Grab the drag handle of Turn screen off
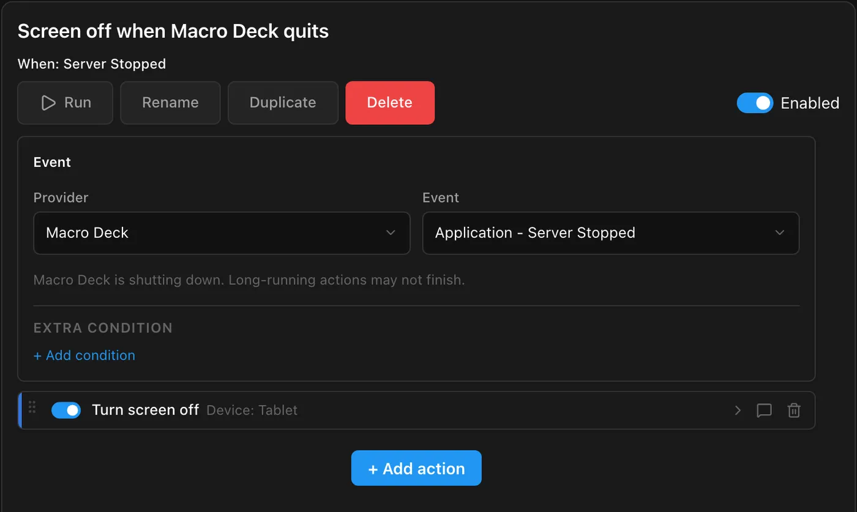The height and width of the screenshot is (512, 857). tap(32, 407)
